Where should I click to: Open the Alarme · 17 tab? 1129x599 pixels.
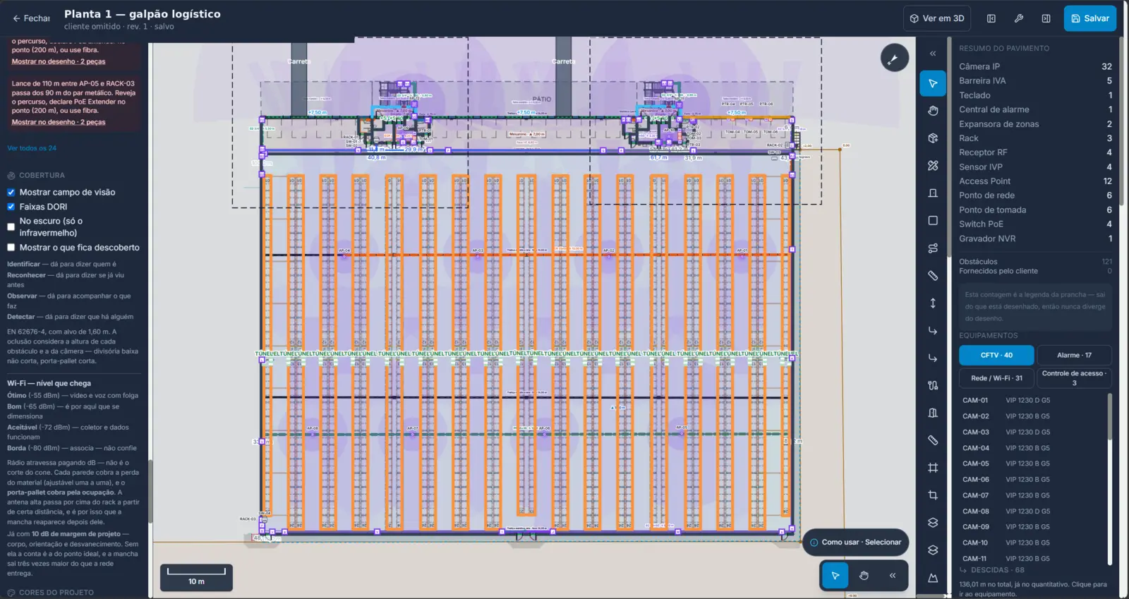(1074, 356)
